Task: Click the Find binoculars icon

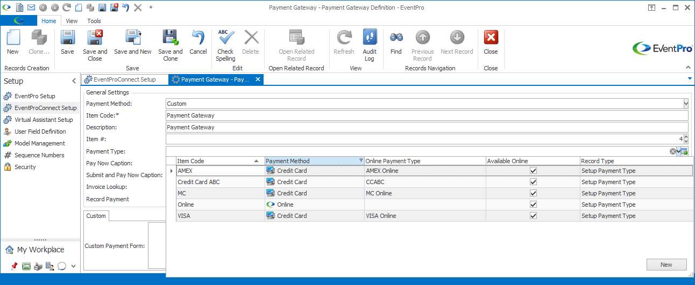Action: pyautogui.click(x=396, y=38)
